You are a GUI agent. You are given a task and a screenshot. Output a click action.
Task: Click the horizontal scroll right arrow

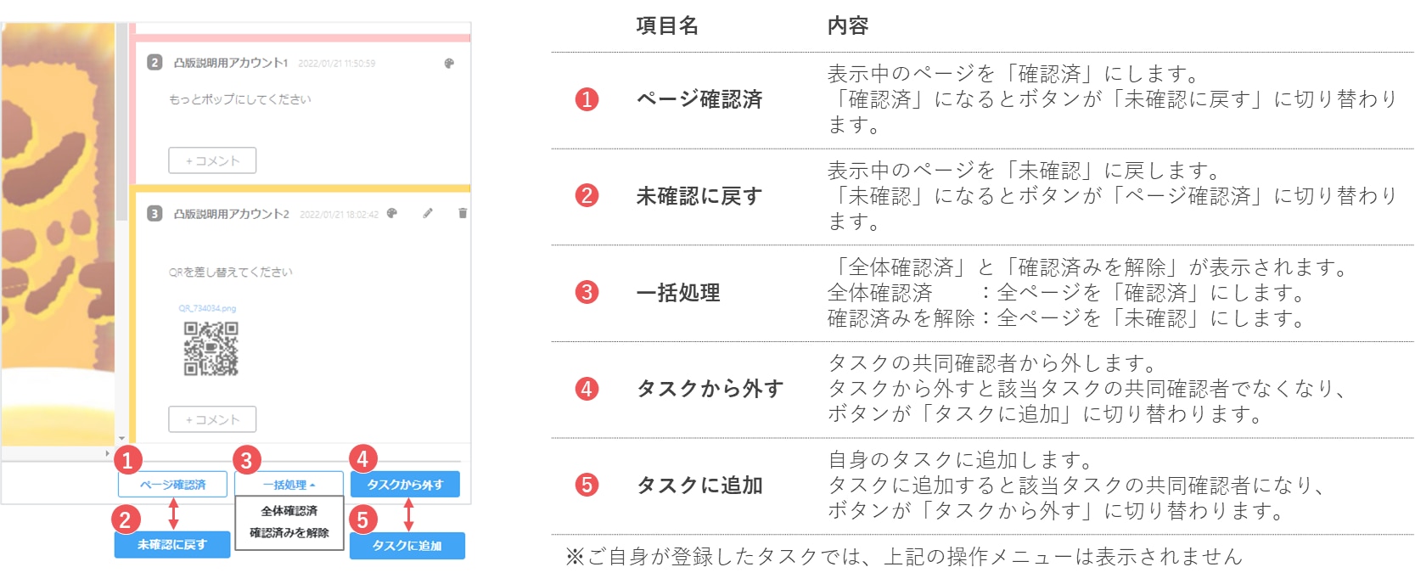pos(107,453)
